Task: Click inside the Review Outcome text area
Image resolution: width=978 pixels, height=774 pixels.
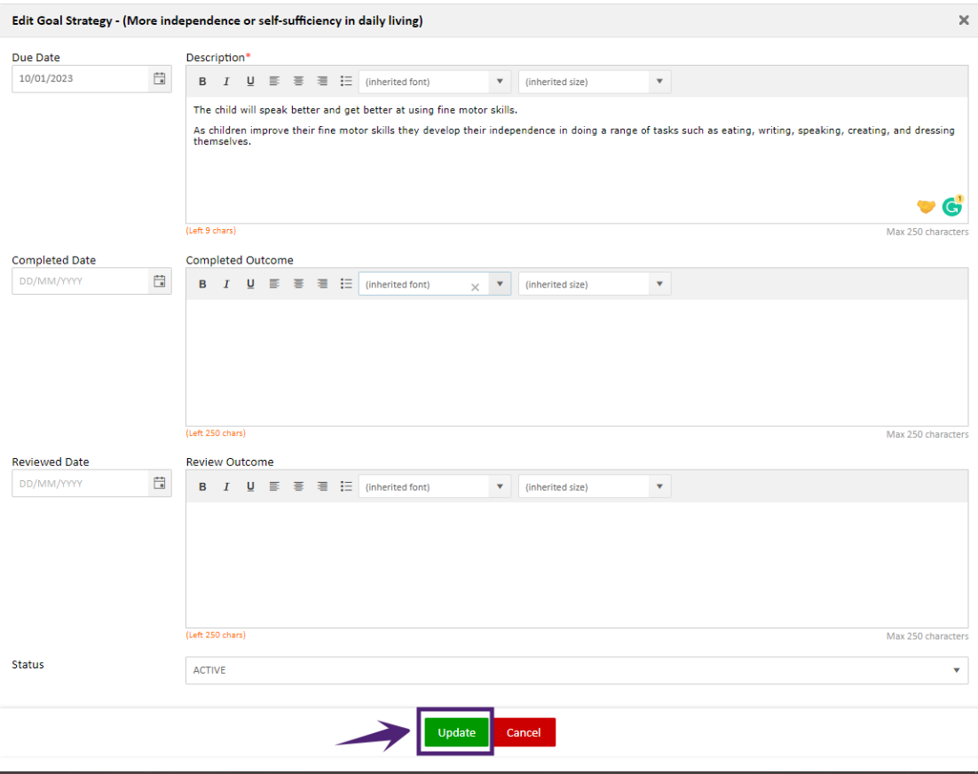Action: pyautogui.click(x=577, y=565)
